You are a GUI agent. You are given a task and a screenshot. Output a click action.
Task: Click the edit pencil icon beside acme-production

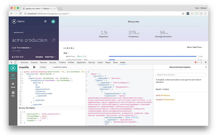pyautogui.click(x=54, y=40)
